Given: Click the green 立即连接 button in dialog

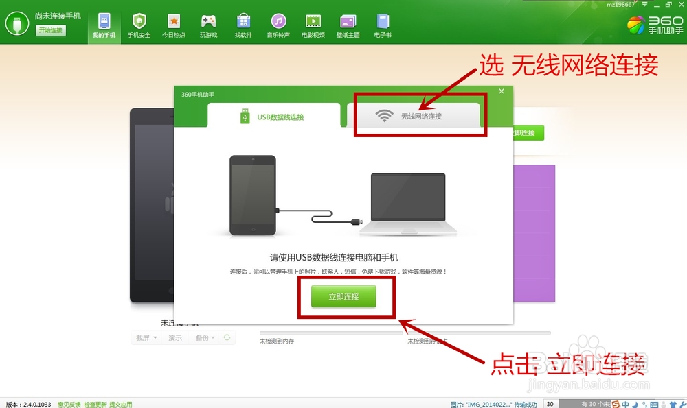Looking at the screenshot, I should tap(344, 296).
